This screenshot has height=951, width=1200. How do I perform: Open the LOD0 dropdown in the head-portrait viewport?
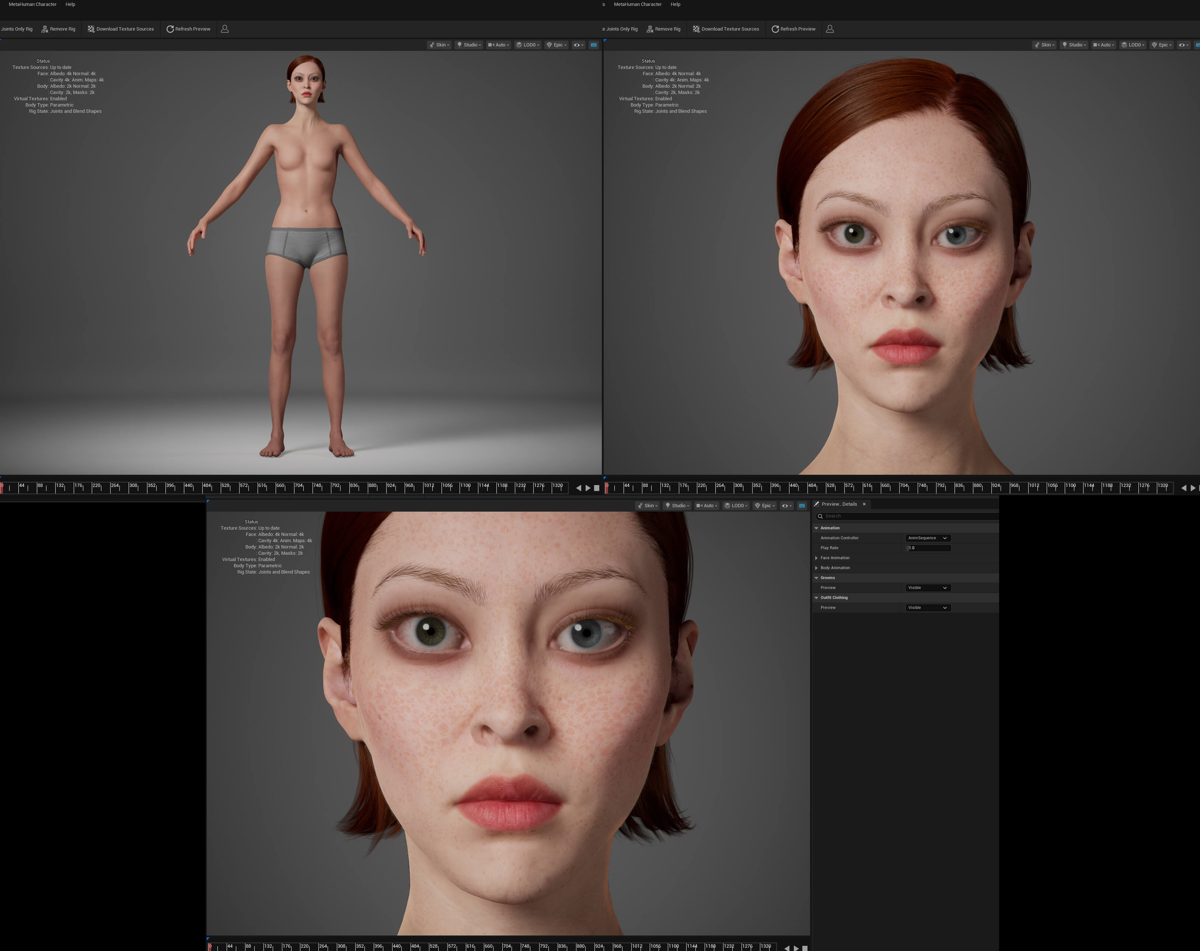(1133, 45)
